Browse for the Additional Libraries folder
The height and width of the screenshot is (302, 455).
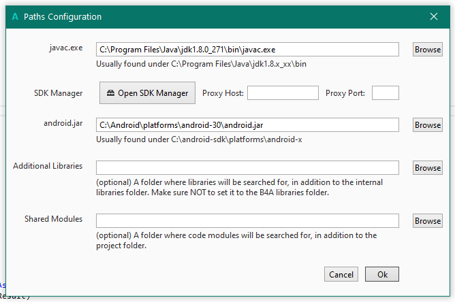428,168
